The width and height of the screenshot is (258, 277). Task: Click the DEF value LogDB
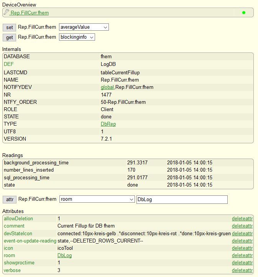108,64
